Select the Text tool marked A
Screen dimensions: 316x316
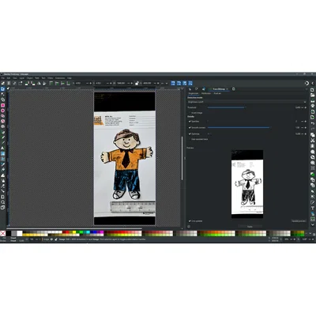pos(2,148)
